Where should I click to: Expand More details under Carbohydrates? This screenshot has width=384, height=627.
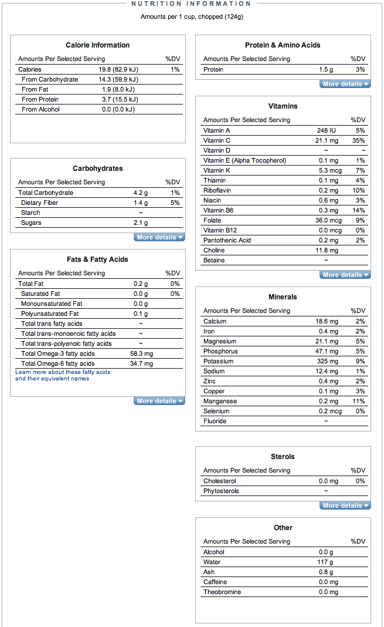tap(159, 237)
